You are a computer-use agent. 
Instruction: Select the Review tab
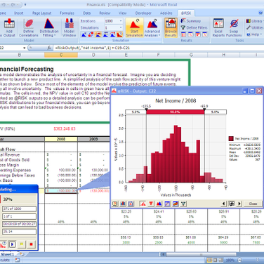(105, 13)
